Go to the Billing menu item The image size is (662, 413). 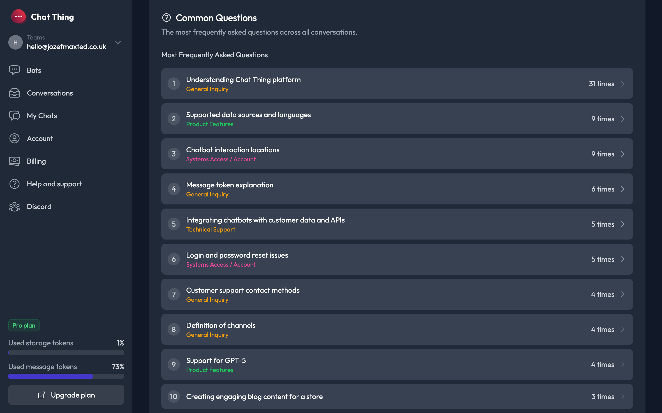36,161
